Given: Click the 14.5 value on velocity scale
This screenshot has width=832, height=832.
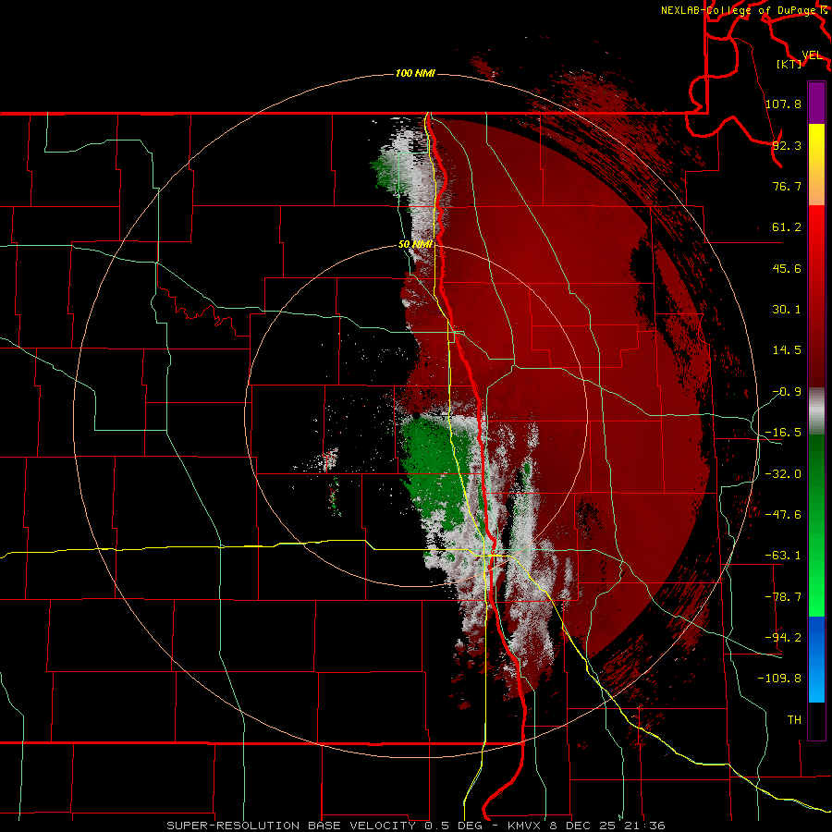Looking at the screenshot, I should pyautogui.click(x=787, y=350).
